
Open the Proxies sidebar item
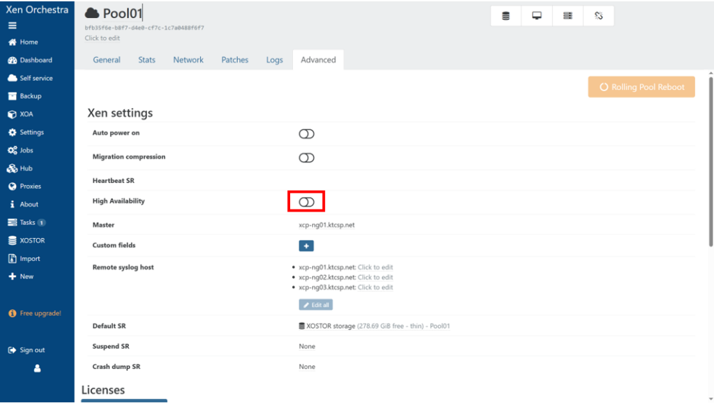click(x=30, y=187)
